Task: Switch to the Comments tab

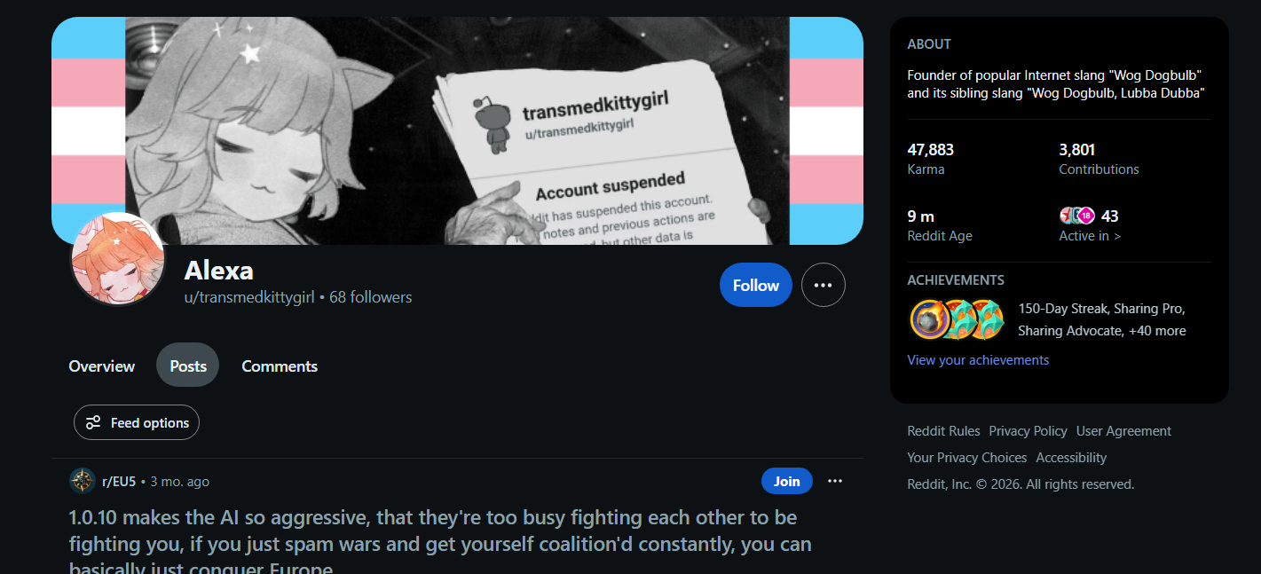Action: coord(280,366)
